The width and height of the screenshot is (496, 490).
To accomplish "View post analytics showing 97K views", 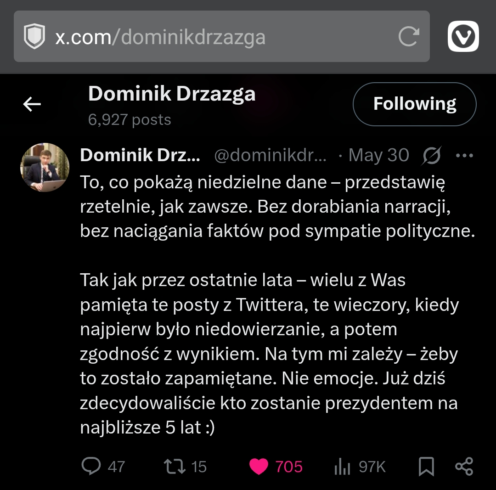I will pyautogui.click(x=342, y=467).
